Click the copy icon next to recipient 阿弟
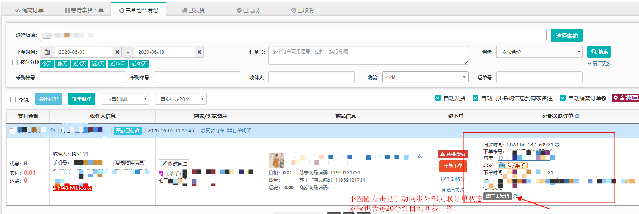This screenshot has width=639, height=214. tap(85, 154)
